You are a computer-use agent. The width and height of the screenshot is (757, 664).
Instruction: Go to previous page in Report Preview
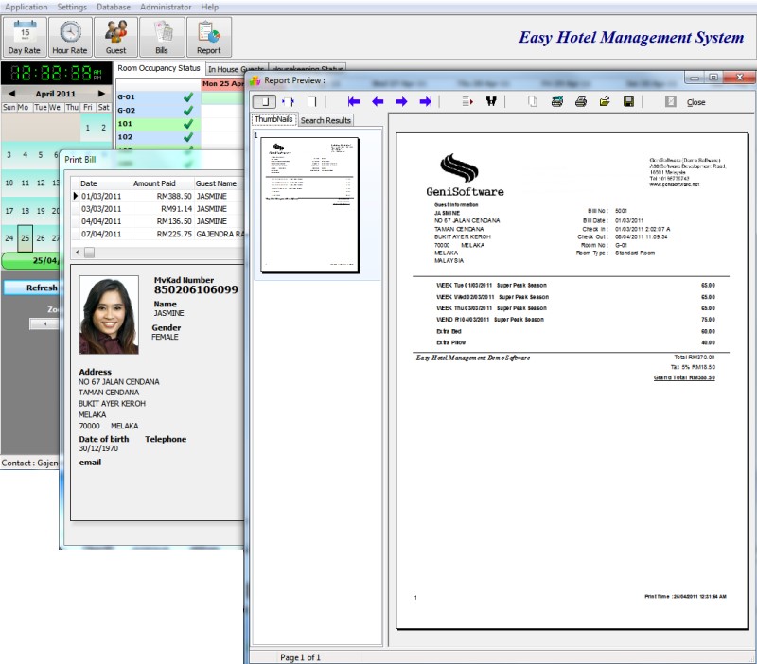[378, 101]
